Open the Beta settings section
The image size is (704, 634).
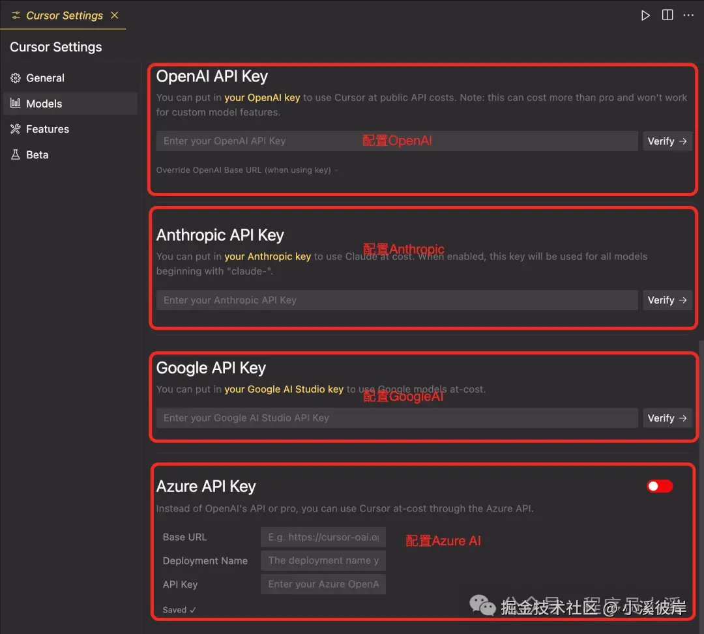(70, 155)
